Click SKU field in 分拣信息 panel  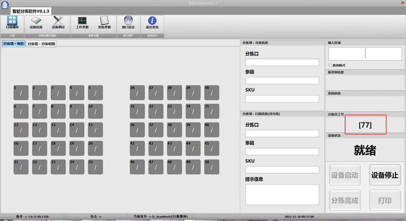click(x=282, y=98)
